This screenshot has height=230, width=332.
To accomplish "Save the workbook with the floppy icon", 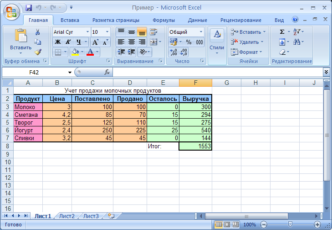I will coord(29,8).
